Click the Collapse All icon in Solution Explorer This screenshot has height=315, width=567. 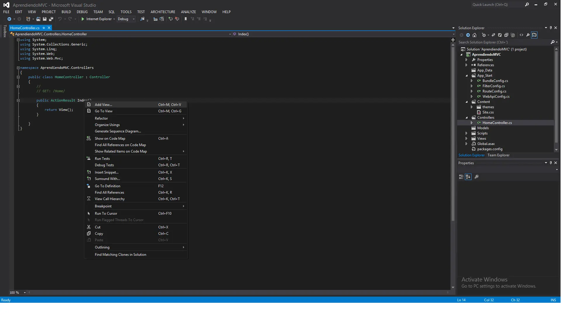coord(506,35)
